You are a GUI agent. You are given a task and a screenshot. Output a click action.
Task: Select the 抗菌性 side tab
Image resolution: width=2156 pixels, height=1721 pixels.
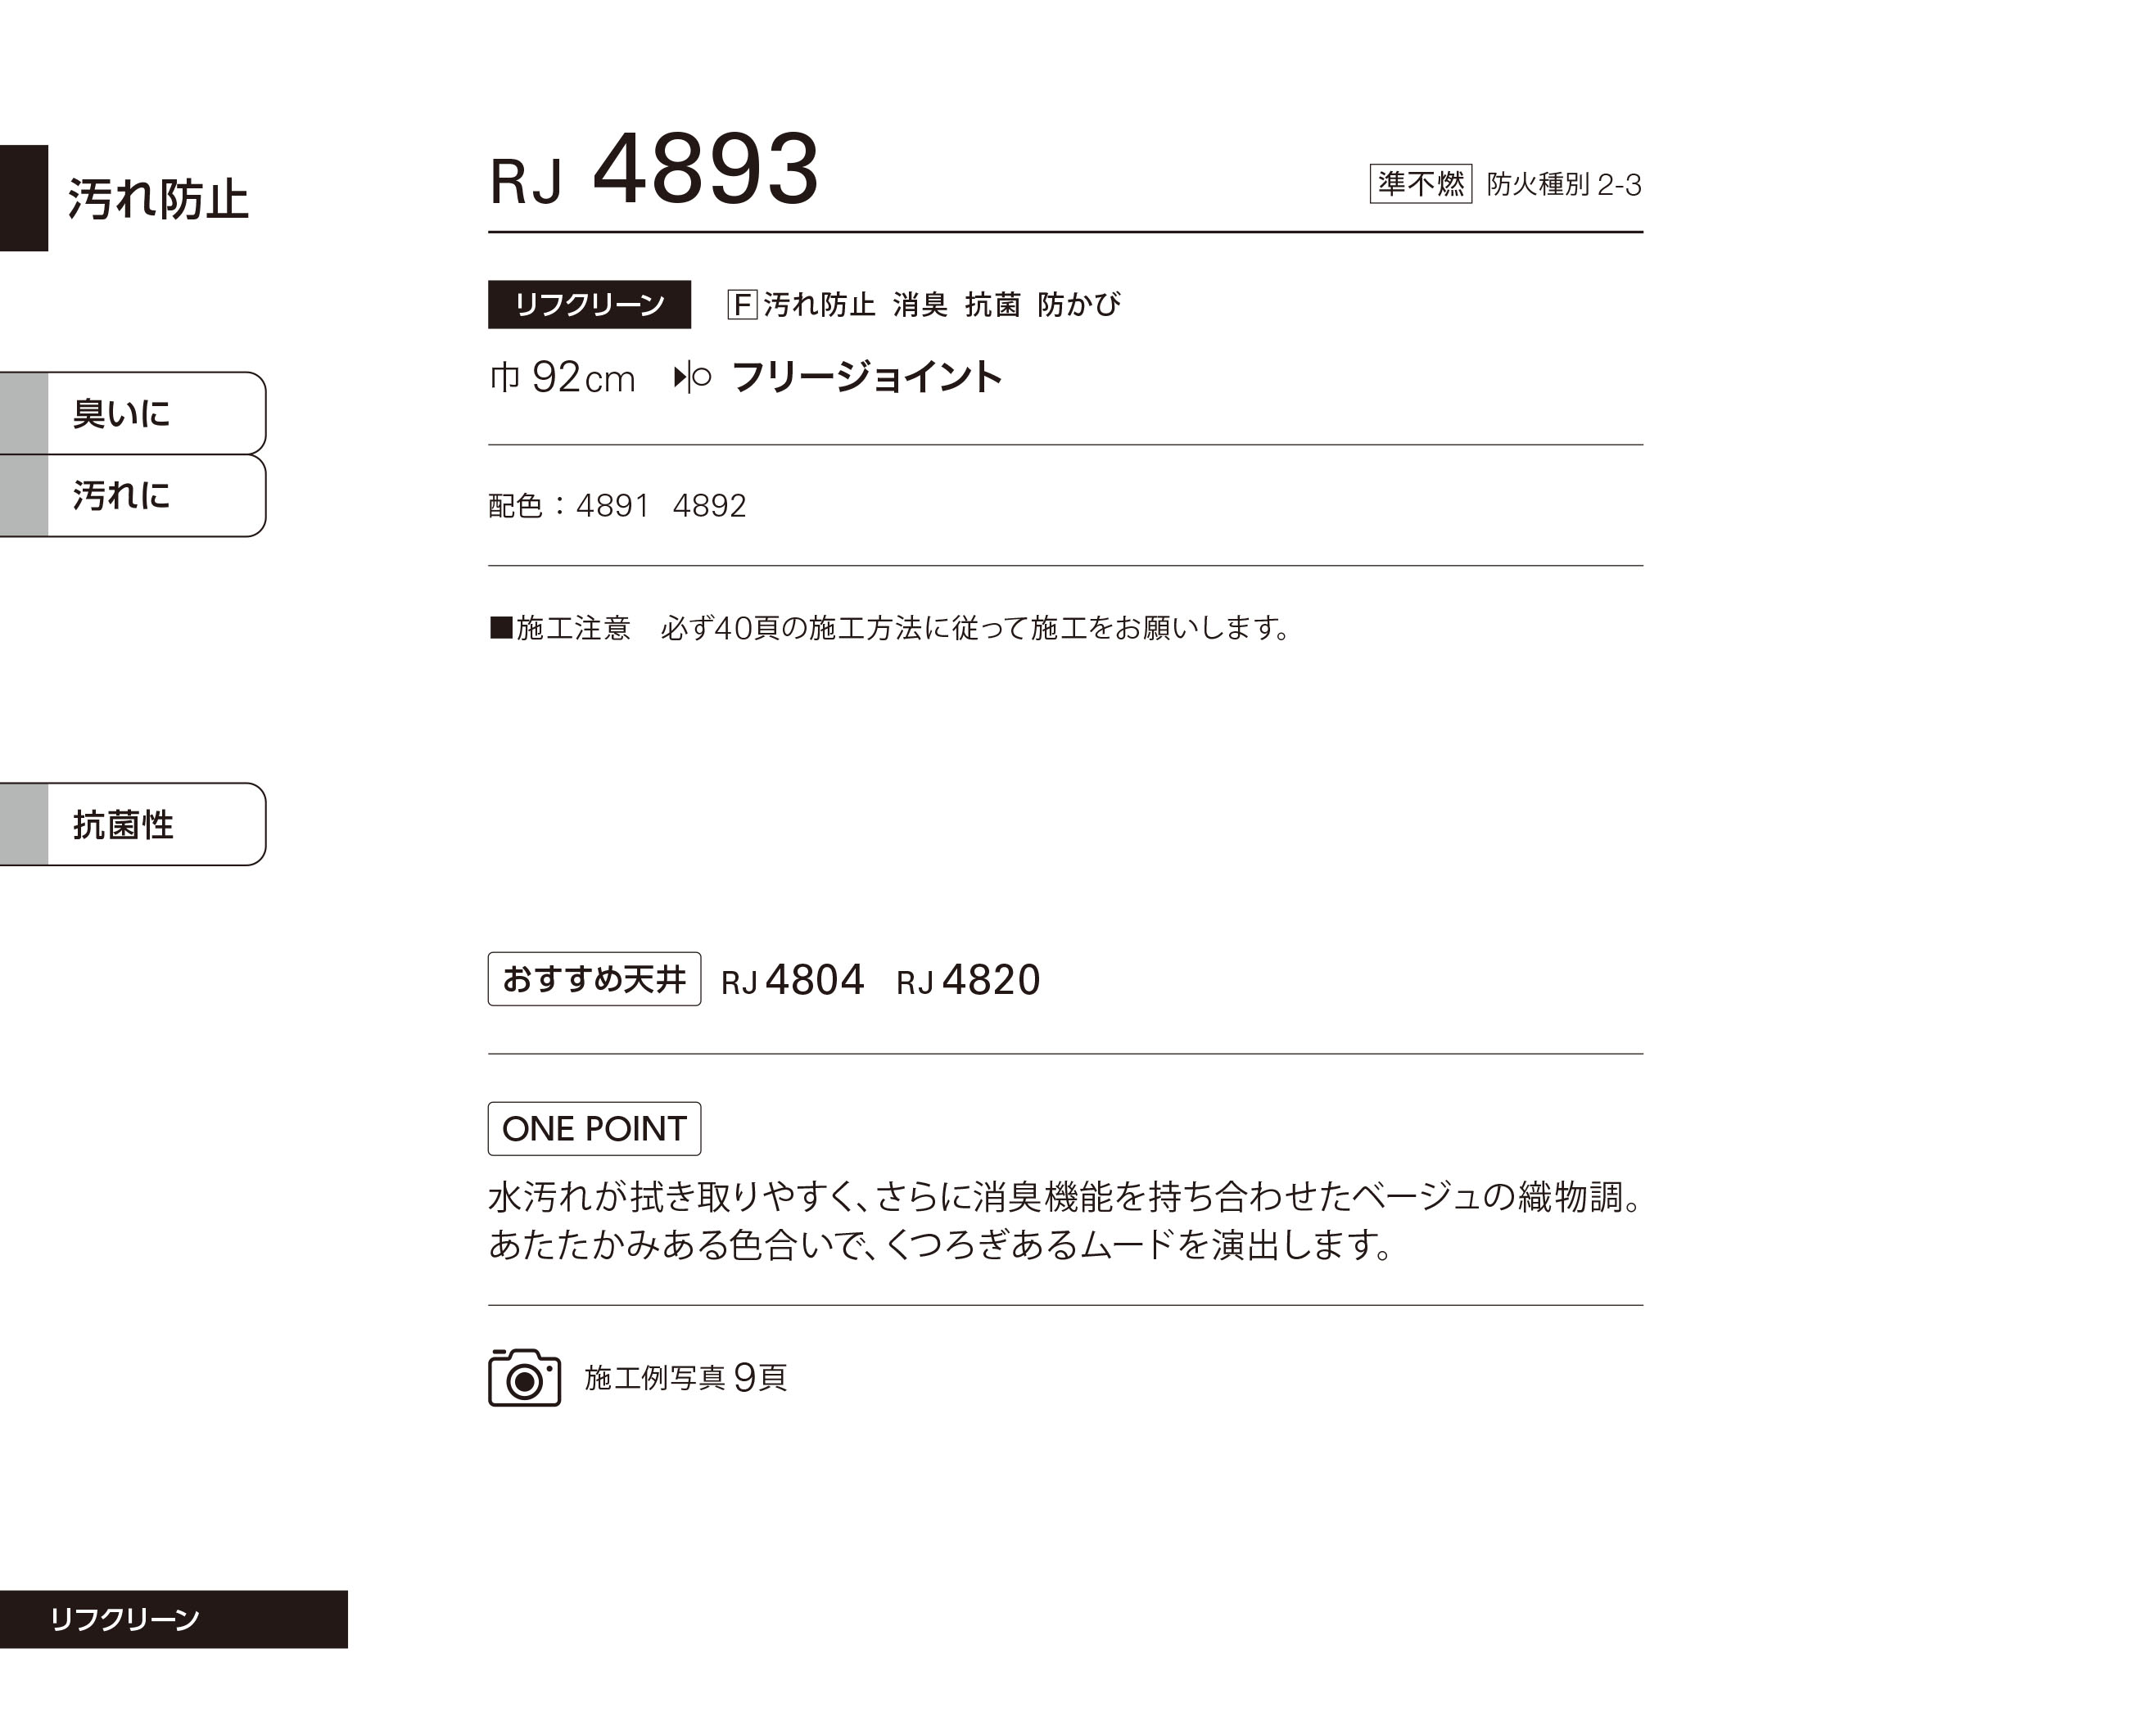click(x=133, y=824)
